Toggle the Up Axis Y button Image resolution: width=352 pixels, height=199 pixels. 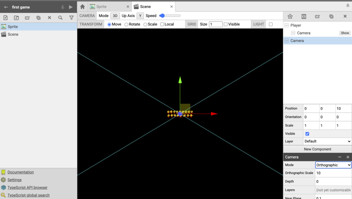[x=140, y=16]
